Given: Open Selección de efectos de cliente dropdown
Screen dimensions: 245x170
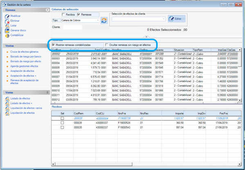Looking at the screenshot, I should pyautogui.click(x=164, y=19).
